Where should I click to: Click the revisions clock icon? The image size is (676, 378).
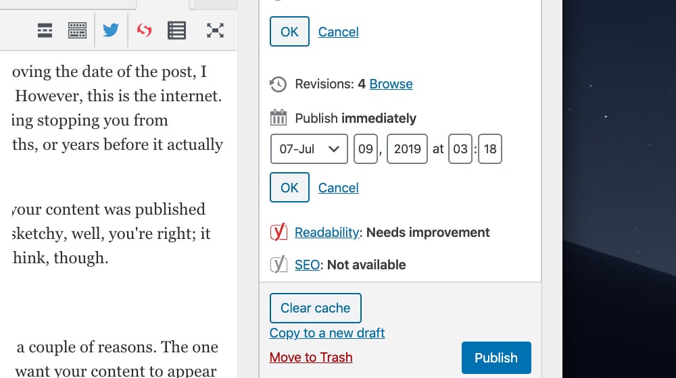278,84
